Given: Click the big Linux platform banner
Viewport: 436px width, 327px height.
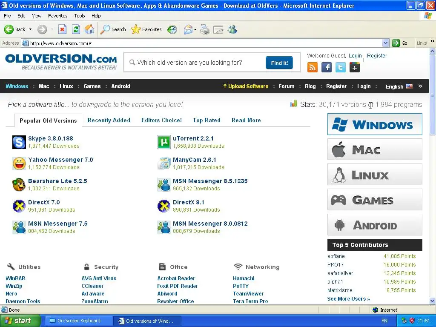Looking at the screenshot, I should [375, 174].
